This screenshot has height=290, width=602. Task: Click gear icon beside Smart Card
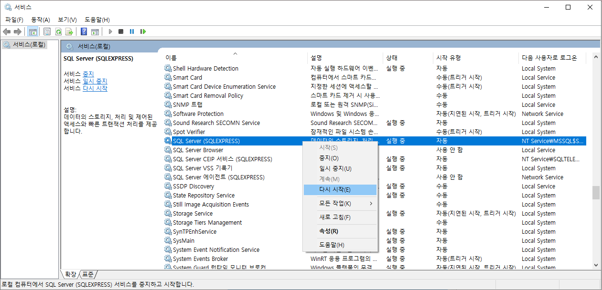pos(168,77)
